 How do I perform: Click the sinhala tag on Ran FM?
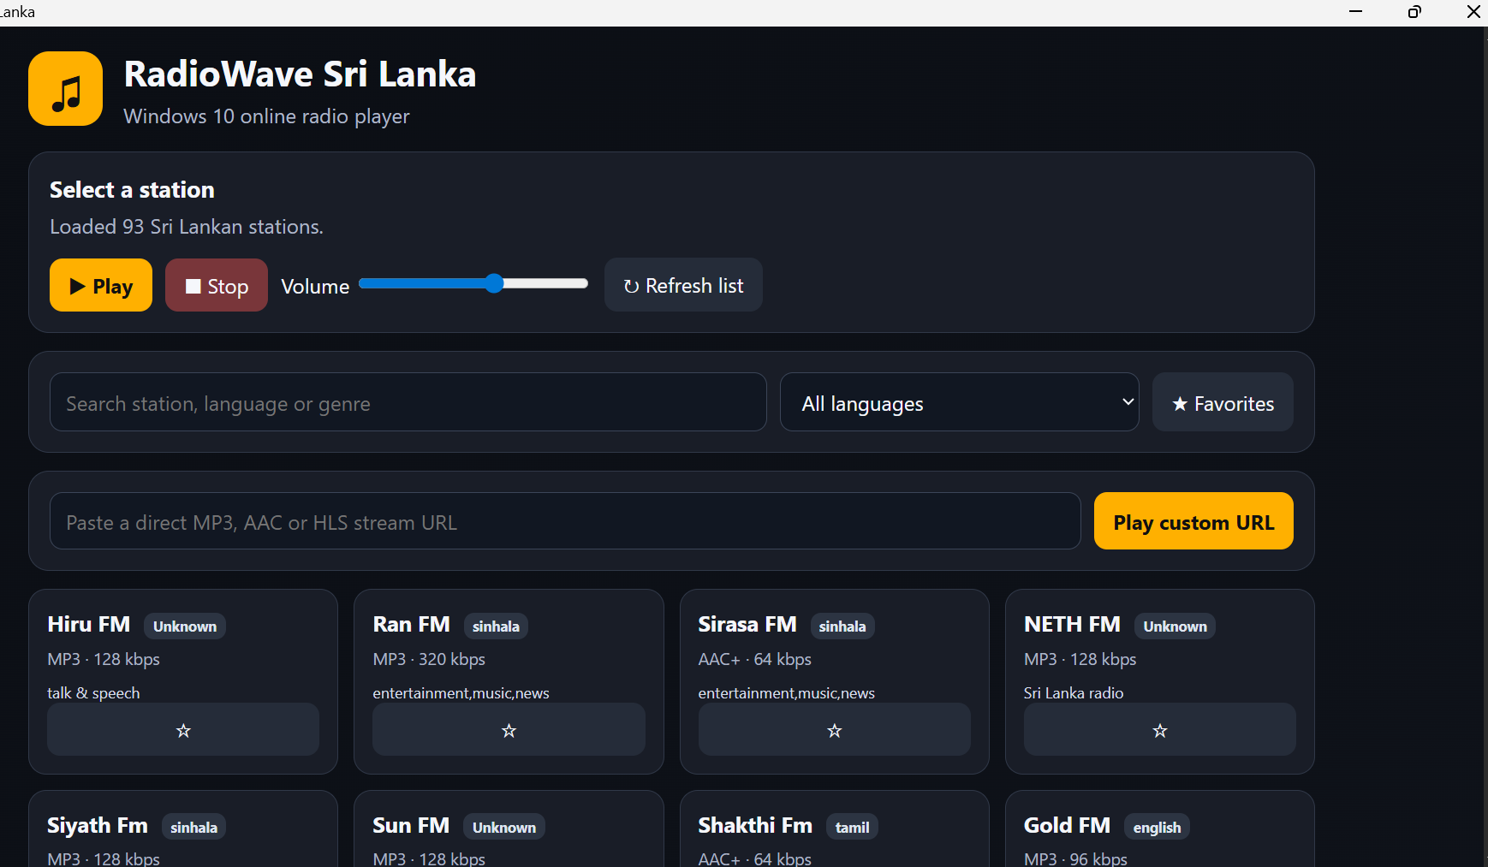[x=496, y=626]
